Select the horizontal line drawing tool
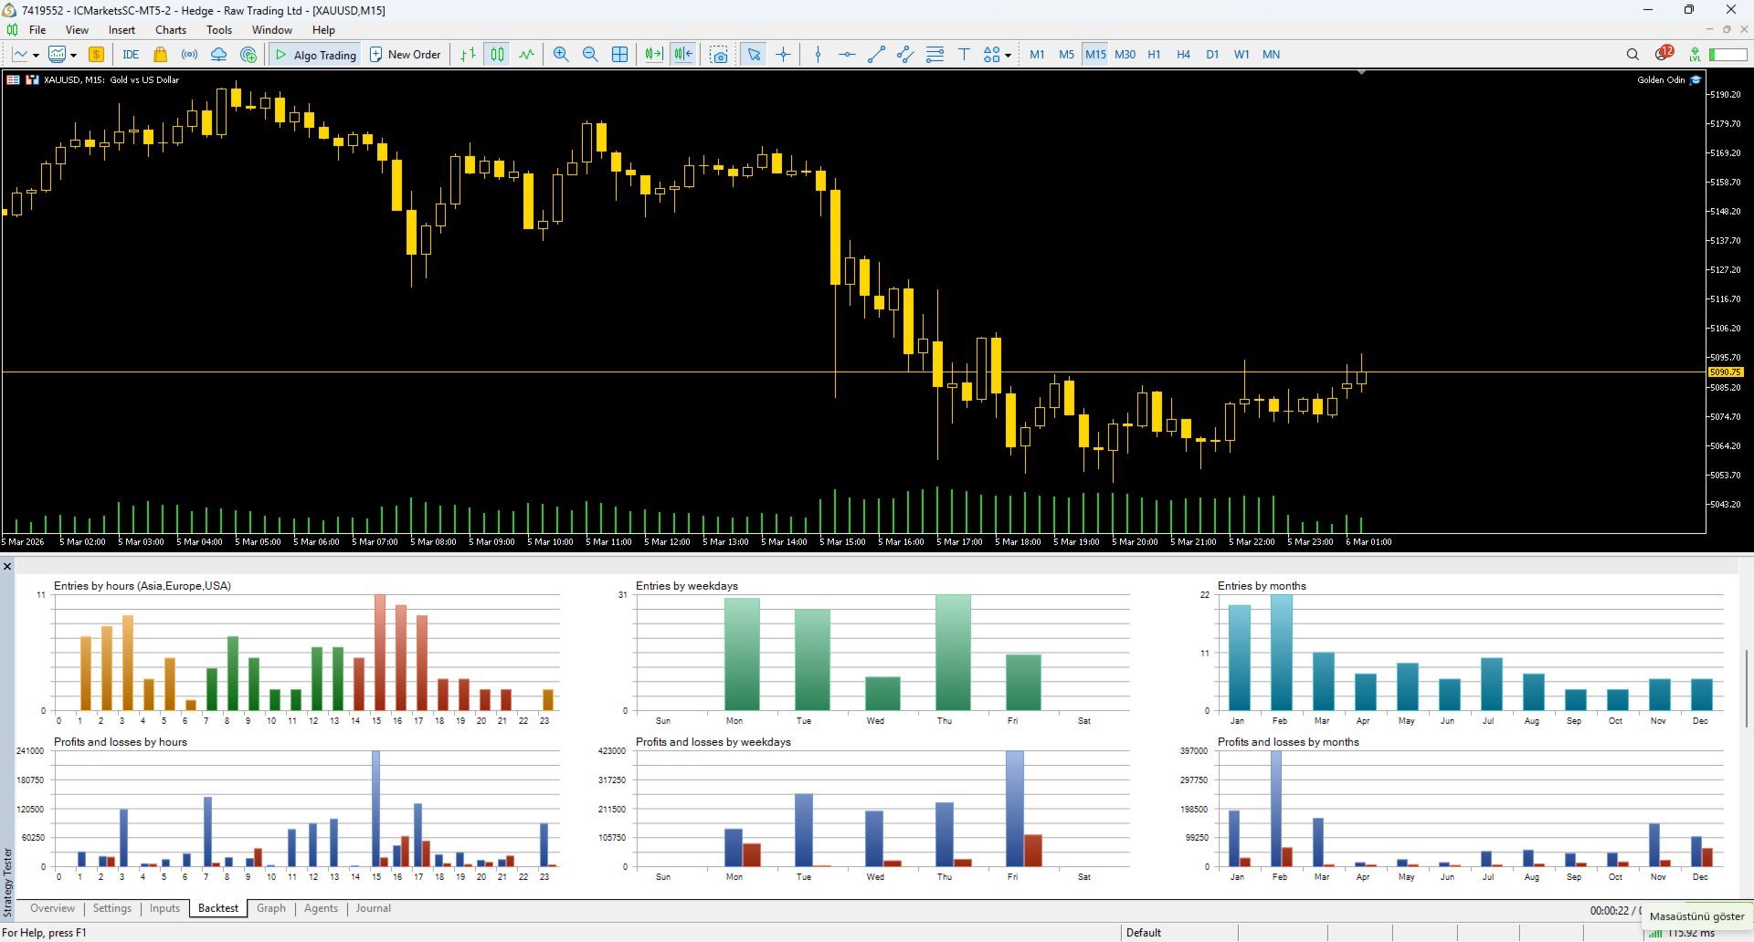1754x942 pixels. pos(847,54)
